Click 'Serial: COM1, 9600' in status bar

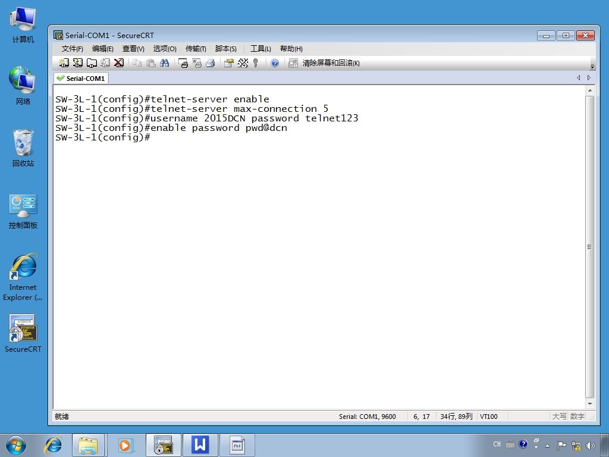367,416
